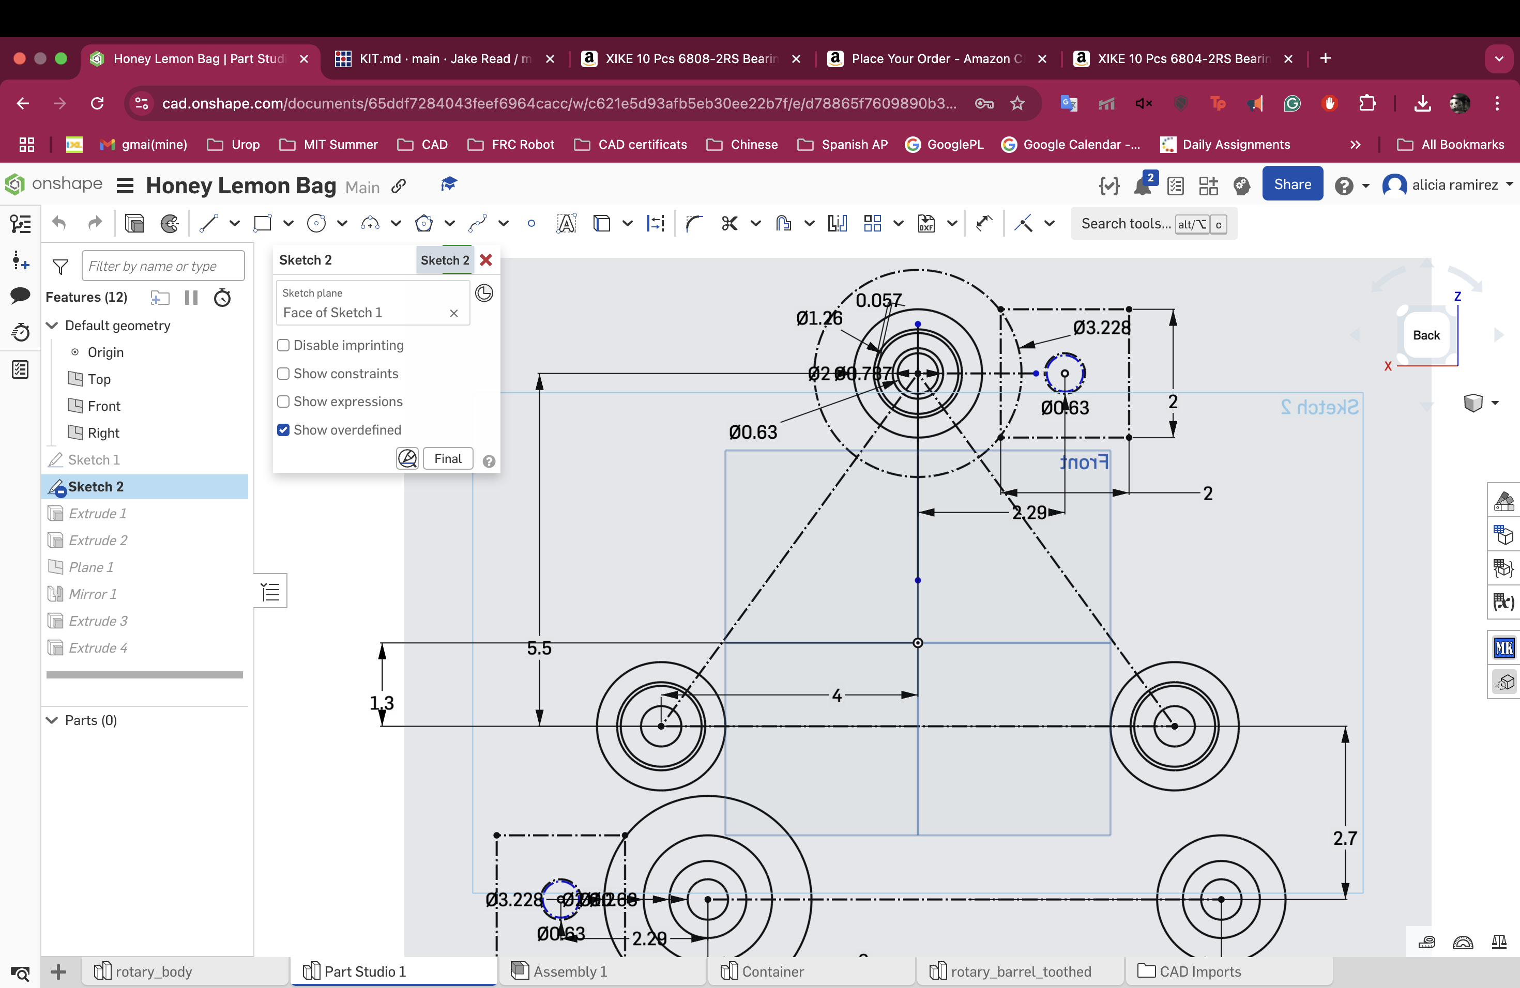
Task: Click the Filter by name or type field
Action: tap(163, 266)
